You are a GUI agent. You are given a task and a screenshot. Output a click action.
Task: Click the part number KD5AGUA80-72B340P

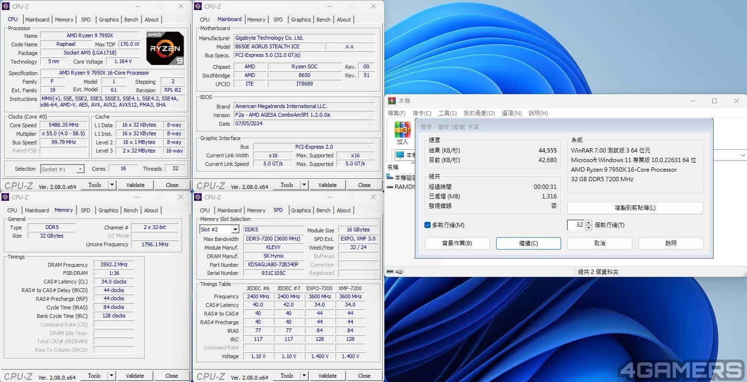[273, 264]
